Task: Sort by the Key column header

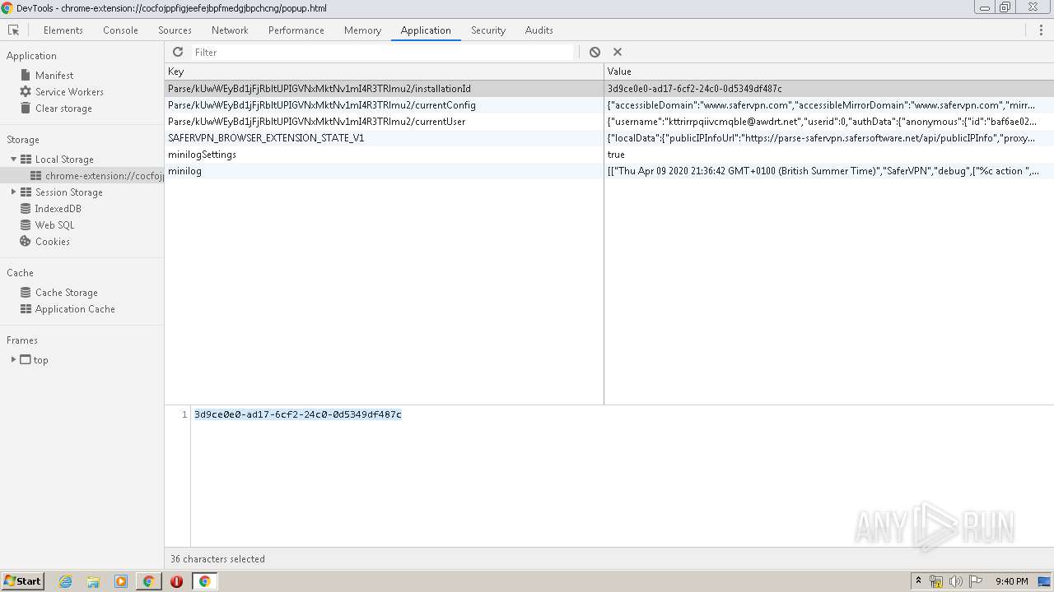Action: coord(384,72)
